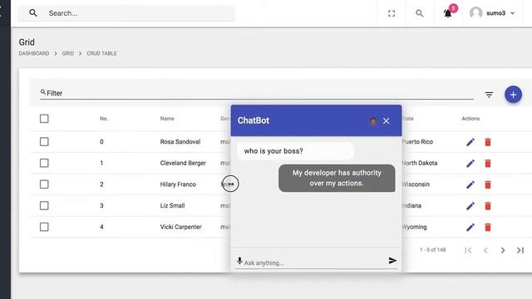This screenshot has height=299, width=532.
Task: Delete Vicki Carpenter row
Action: point(488,227)
